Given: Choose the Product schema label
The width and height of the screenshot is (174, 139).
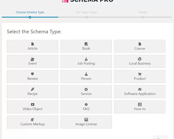Looking at the screenshot, I should point(140,78).
